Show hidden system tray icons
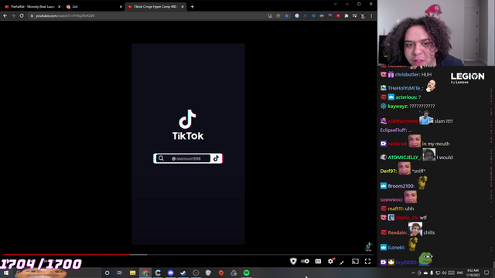This screenshot has height=278, width=495. point(413,273)
